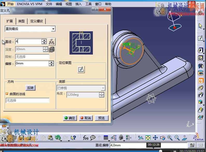Expand the Lock icon dropdown arrow
This screenshot has width=206, height=152.
(x=124, y=141)
